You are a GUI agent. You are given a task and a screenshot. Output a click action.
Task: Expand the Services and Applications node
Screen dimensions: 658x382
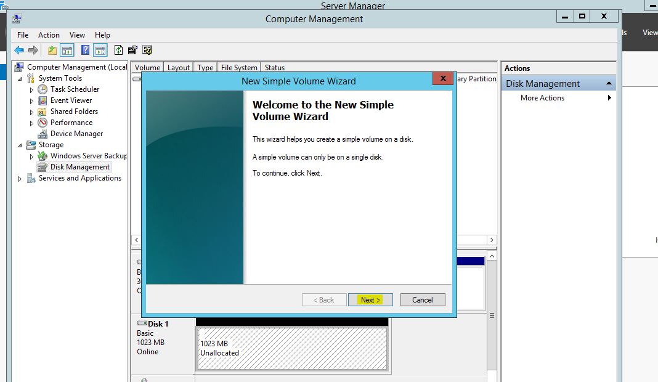click(x=20, y=179)
